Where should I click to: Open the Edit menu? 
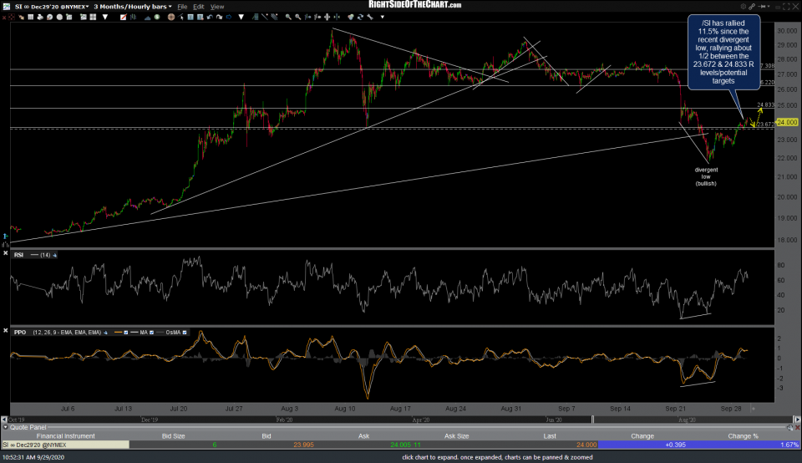200,5
